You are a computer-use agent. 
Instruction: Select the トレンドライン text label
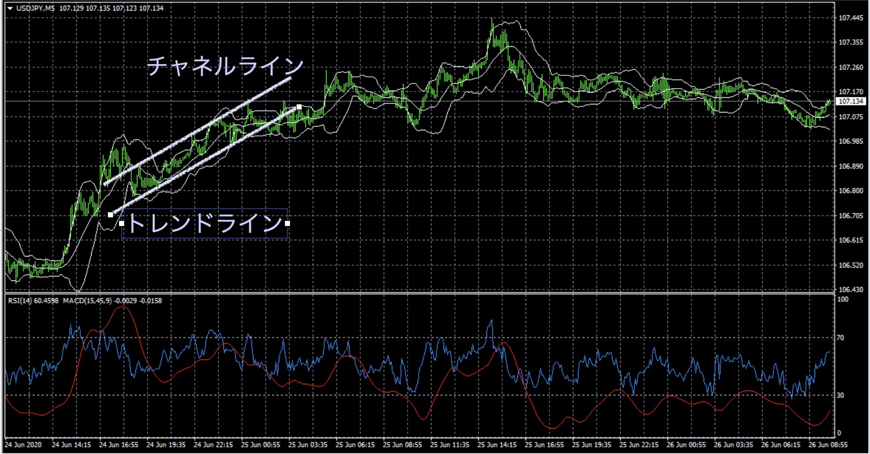point(205,223)
